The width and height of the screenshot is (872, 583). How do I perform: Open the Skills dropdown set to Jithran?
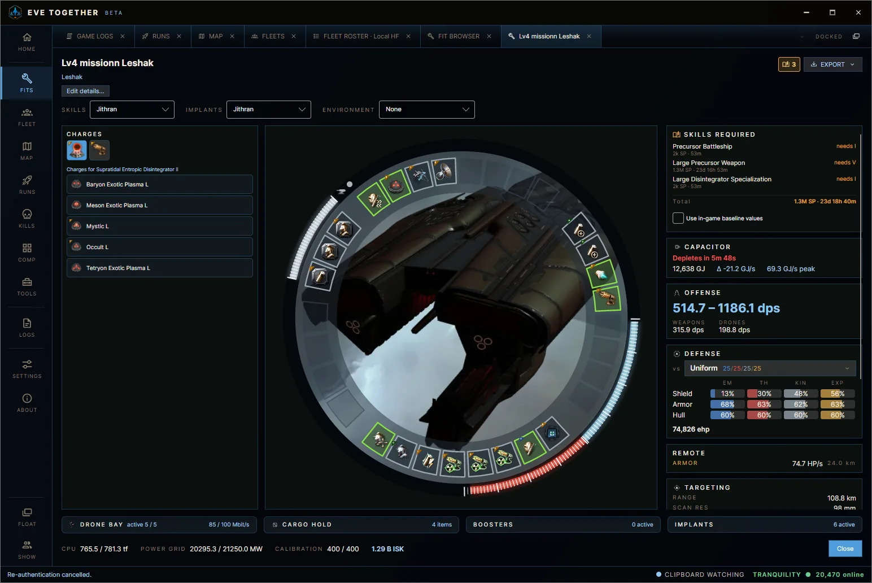point(132,110)
